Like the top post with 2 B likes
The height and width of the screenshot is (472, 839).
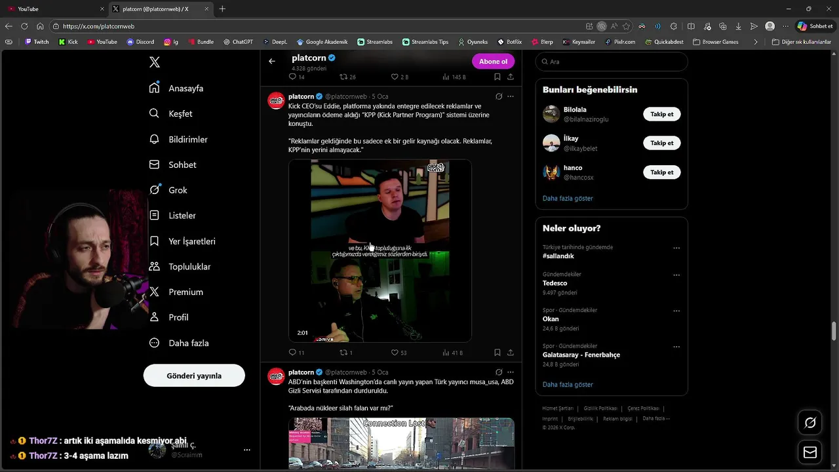pyautogui.click(x=399, y=77)
